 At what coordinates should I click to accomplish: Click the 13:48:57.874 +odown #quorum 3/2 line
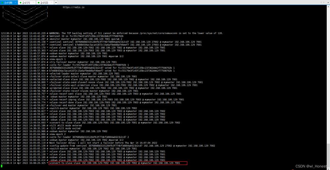62,56
